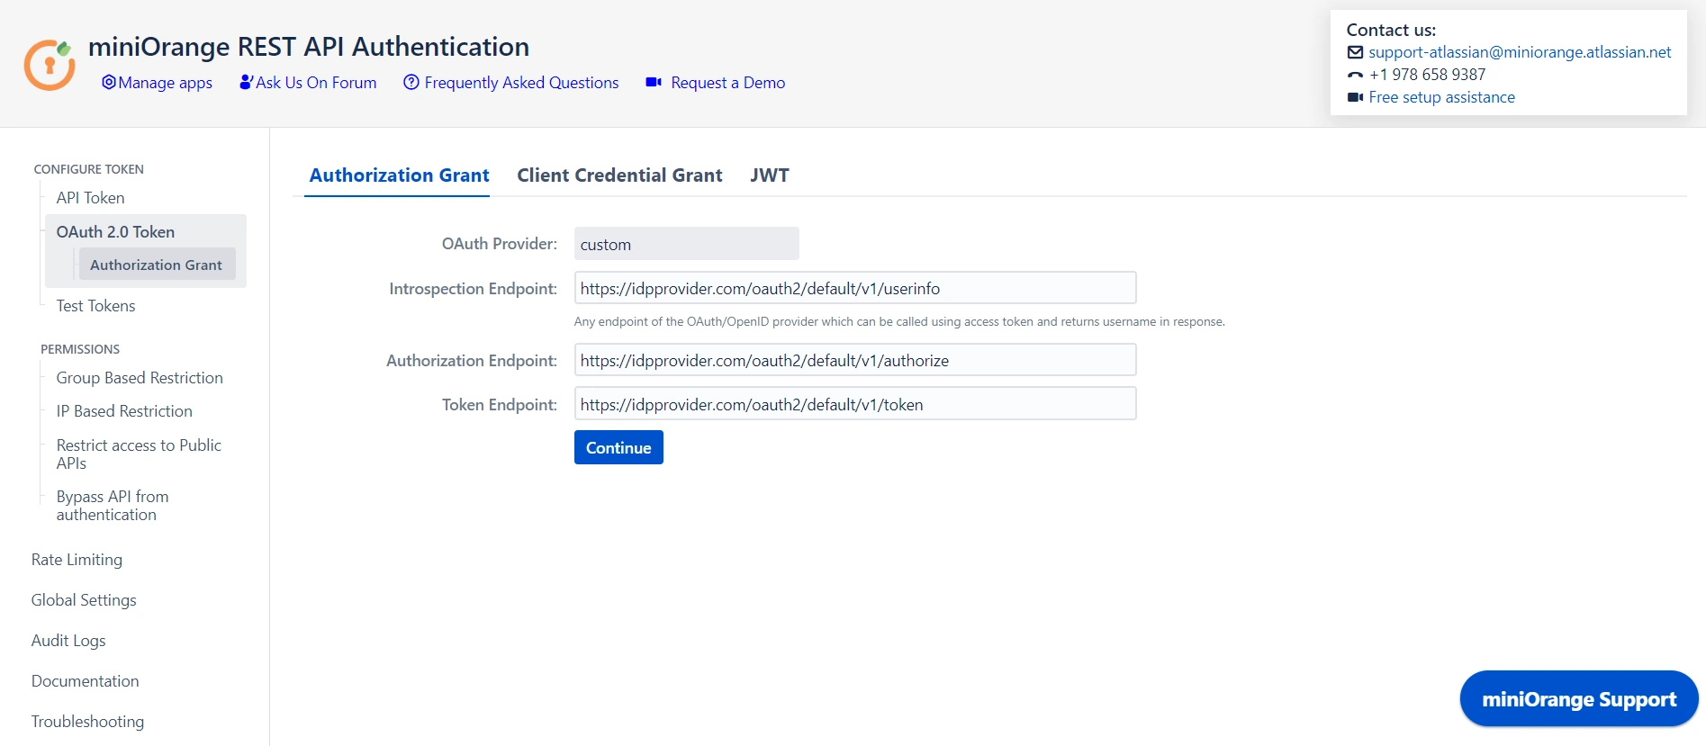Click the phone icon in Contact us
This screenshot has width=1706, height=746.
(x=1355, y=75)
